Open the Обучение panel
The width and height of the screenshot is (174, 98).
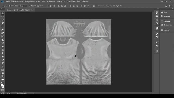pyautogui.click(x=166, y=21)
